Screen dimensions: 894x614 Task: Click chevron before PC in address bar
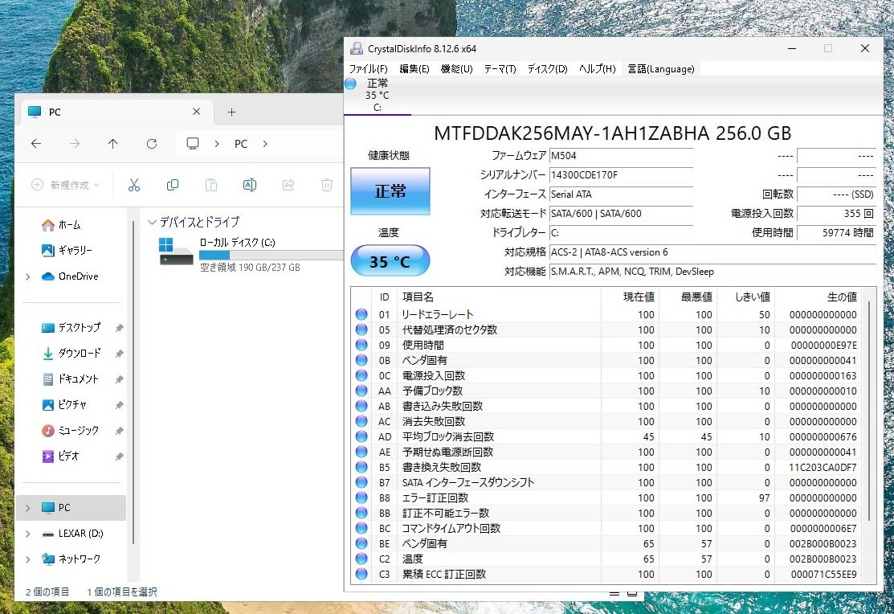pyautogui.click(x=217, y=144)
